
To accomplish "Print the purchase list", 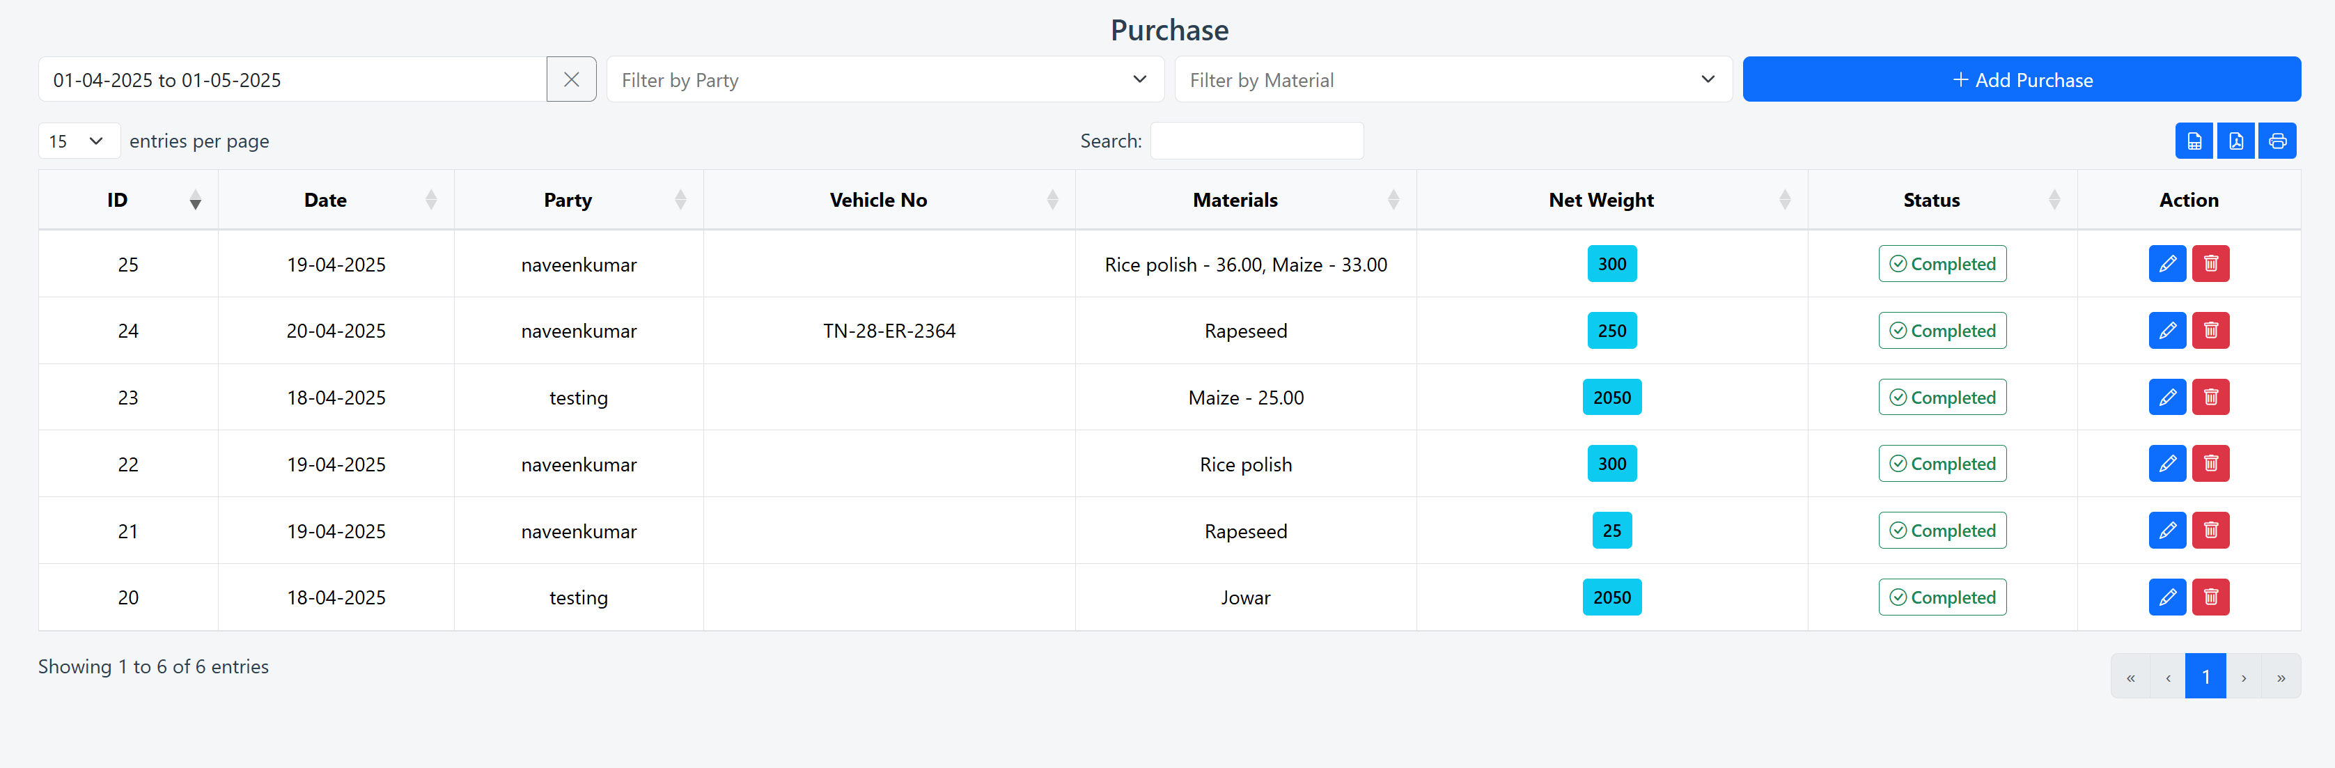I will click(2277, 141).
